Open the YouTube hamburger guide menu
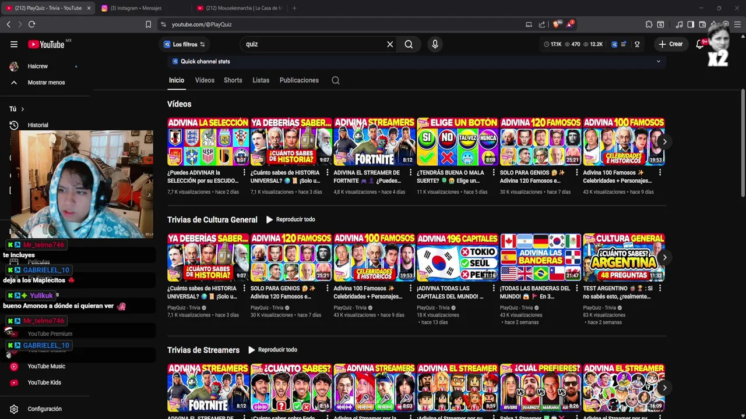Image resolution: width=746 pixels, height=419 pixels. (14, 44)
